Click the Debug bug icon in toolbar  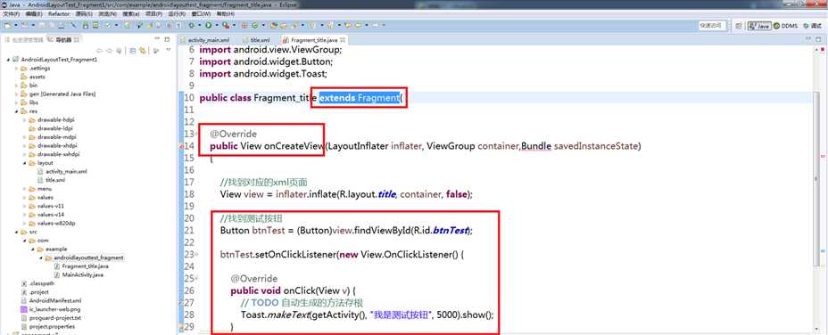191,25
